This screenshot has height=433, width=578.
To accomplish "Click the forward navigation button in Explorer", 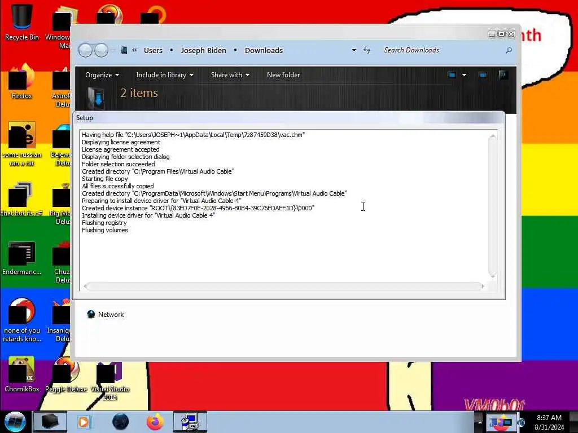I will (x=102, y=50).
